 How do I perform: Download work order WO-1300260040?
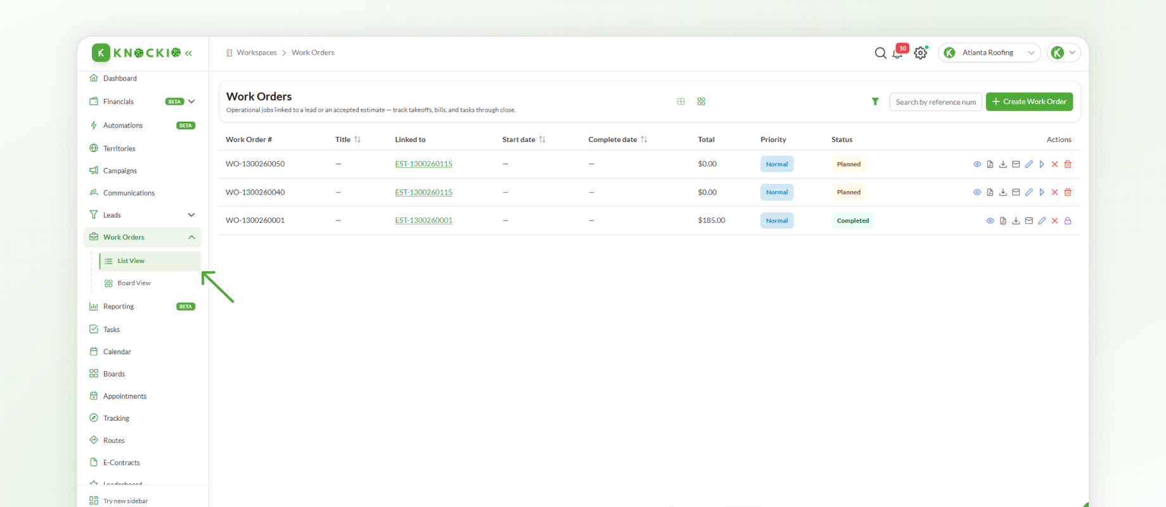click(1003, 192)
